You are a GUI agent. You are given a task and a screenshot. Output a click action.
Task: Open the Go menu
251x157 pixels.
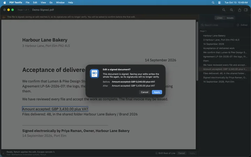point(51,2)
